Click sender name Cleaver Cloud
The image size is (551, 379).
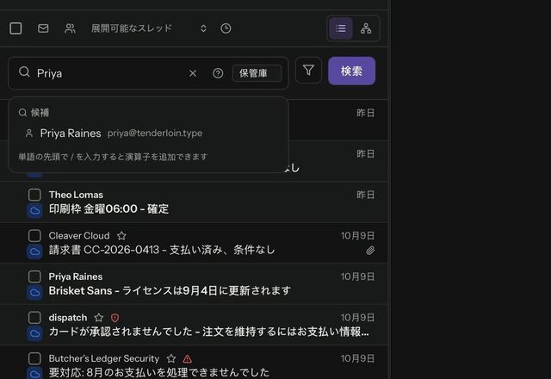pyautogui.click(x=79, y=235)
